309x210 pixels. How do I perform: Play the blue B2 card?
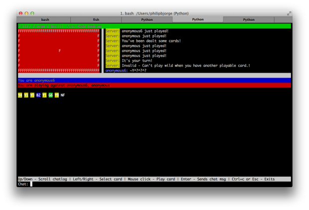click(38, 95)
